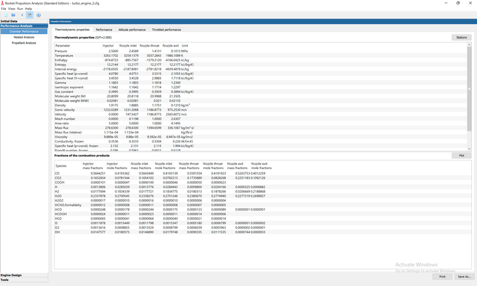Click the Fractions of the combustion products heading

tap(81, 156)
